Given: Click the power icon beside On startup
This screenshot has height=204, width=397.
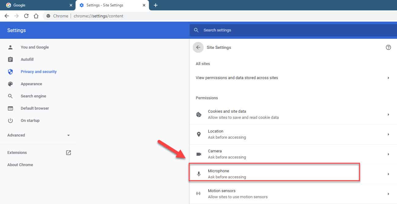Looking at the screenshot, I should click(x=10, y=121).
